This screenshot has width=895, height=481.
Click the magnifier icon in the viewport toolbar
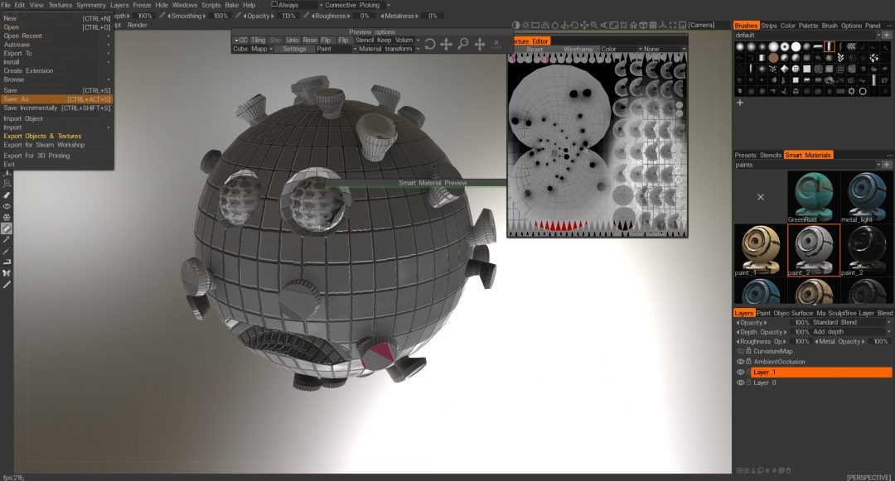[594, 25]
